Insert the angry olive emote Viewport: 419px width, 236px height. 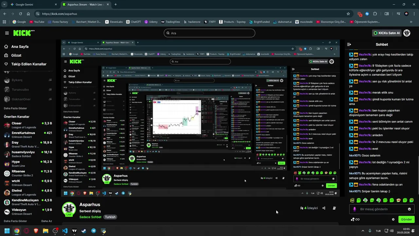click(352, 200)
